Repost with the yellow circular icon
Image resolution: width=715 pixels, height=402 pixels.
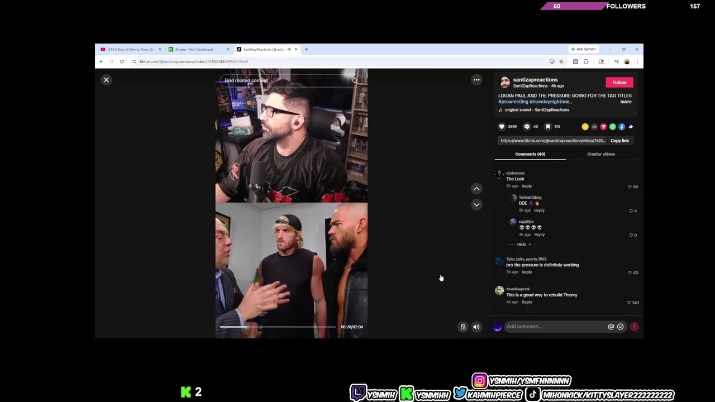(x=585, y=127)
